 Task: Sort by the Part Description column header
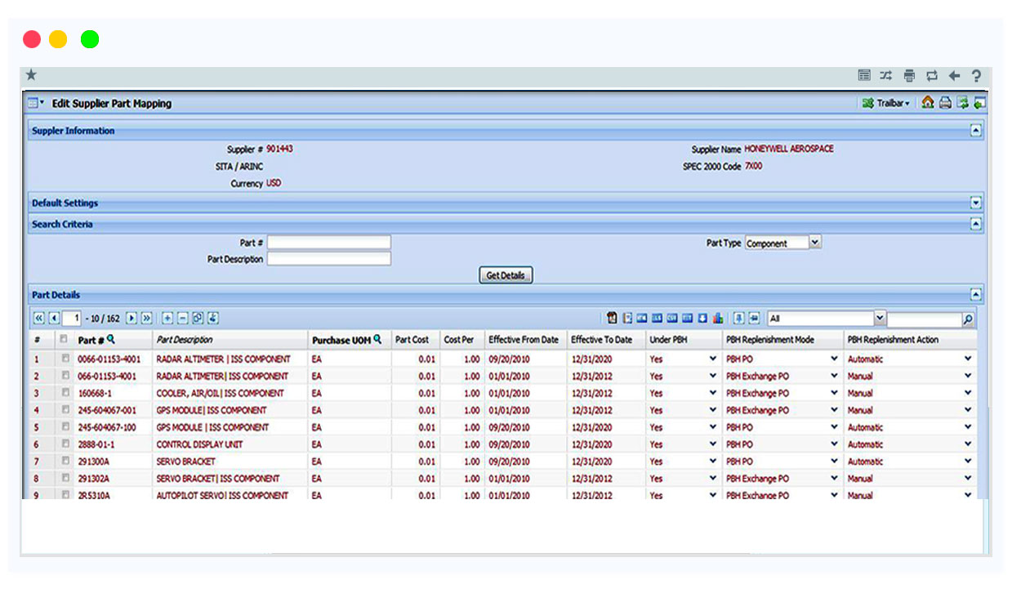pyautogui.click(x=185, y=340)
